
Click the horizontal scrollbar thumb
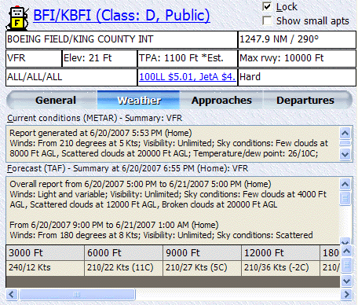[x=77, y=294]
